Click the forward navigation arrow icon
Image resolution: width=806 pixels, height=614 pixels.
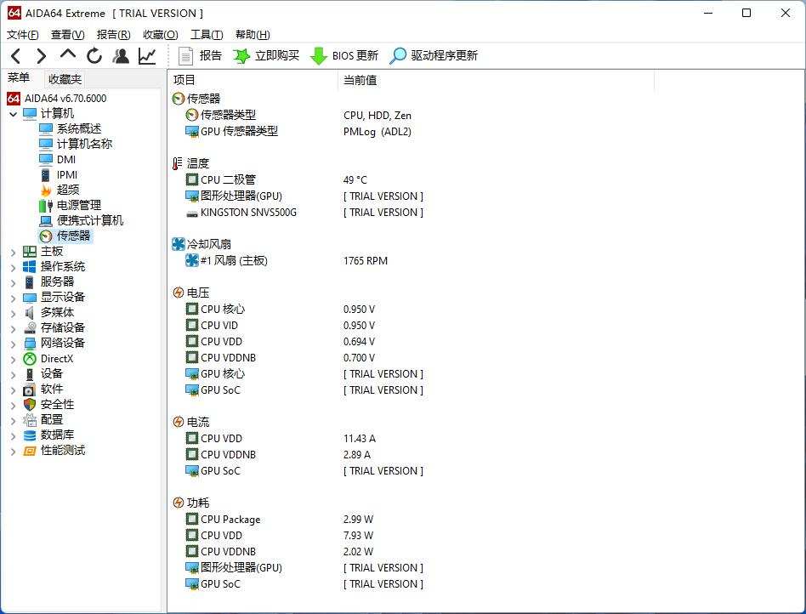point(41,55)
